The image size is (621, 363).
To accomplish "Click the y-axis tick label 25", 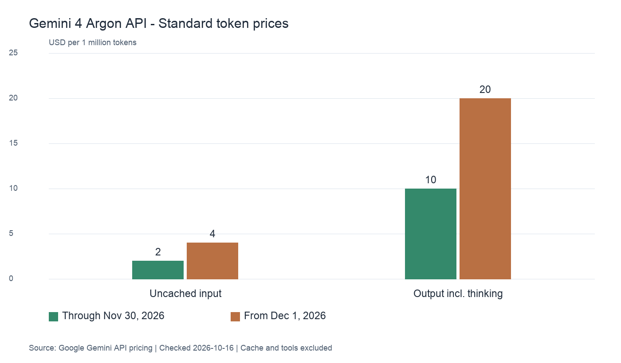I will point(13,53).
